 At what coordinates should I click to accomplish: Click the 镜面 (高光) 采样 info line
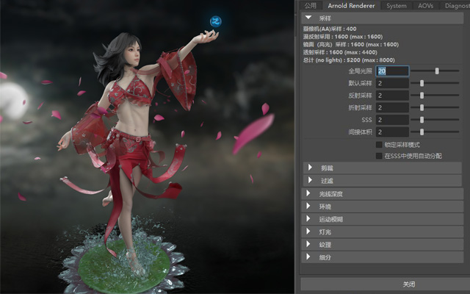pyautogui.click(x=351, y=44)
